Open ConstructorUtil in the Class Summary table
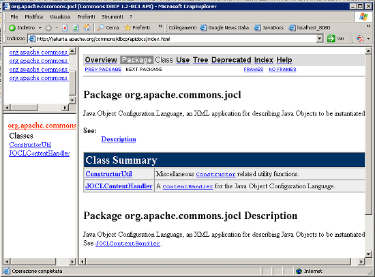Viewport: 375px width, 277px height. (x=109, y=174)
